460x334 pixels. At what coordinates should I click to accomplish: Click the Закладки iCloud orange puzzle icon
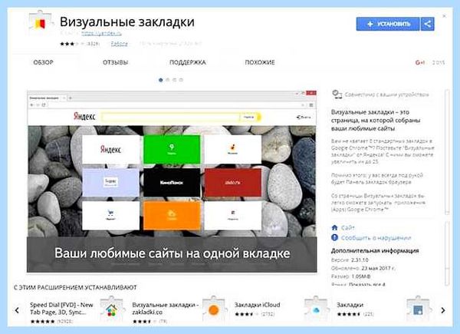[214, 309]
